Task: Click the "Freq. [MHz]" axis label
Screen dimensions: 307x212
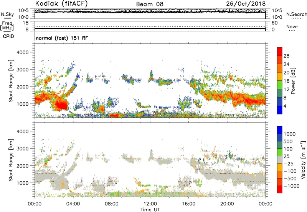Action: click(x=7, y=26)
